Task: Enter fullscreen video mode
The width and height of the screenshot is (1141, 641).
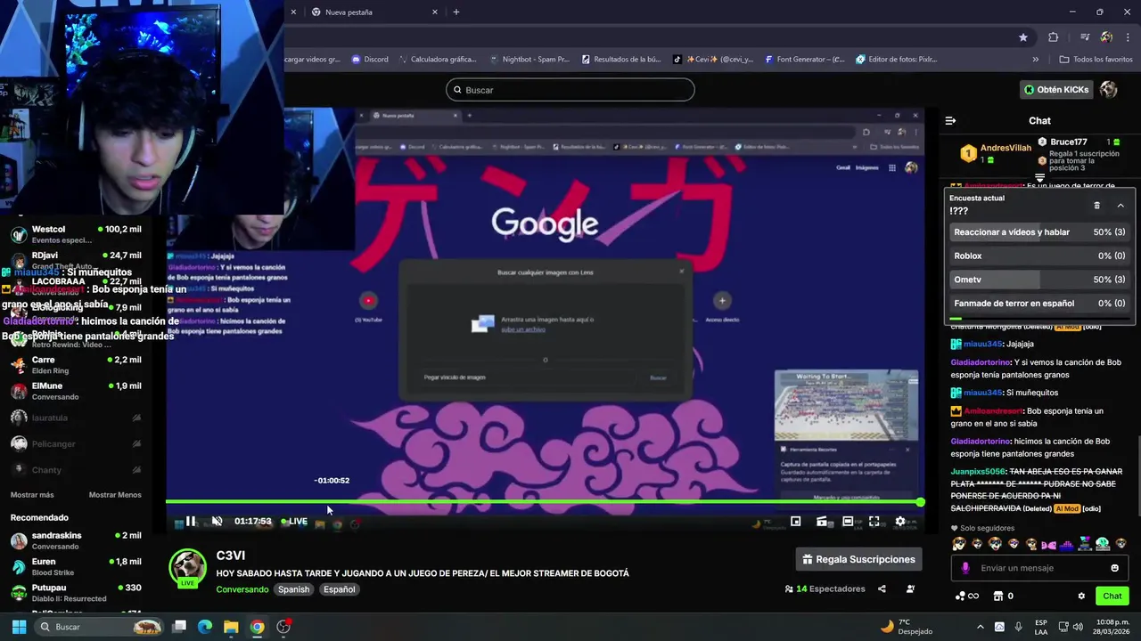Action: click(x=874, y=522)
